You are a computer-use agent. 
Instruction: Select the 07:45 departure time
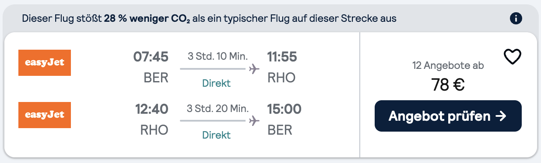click(x=151, y=57)
